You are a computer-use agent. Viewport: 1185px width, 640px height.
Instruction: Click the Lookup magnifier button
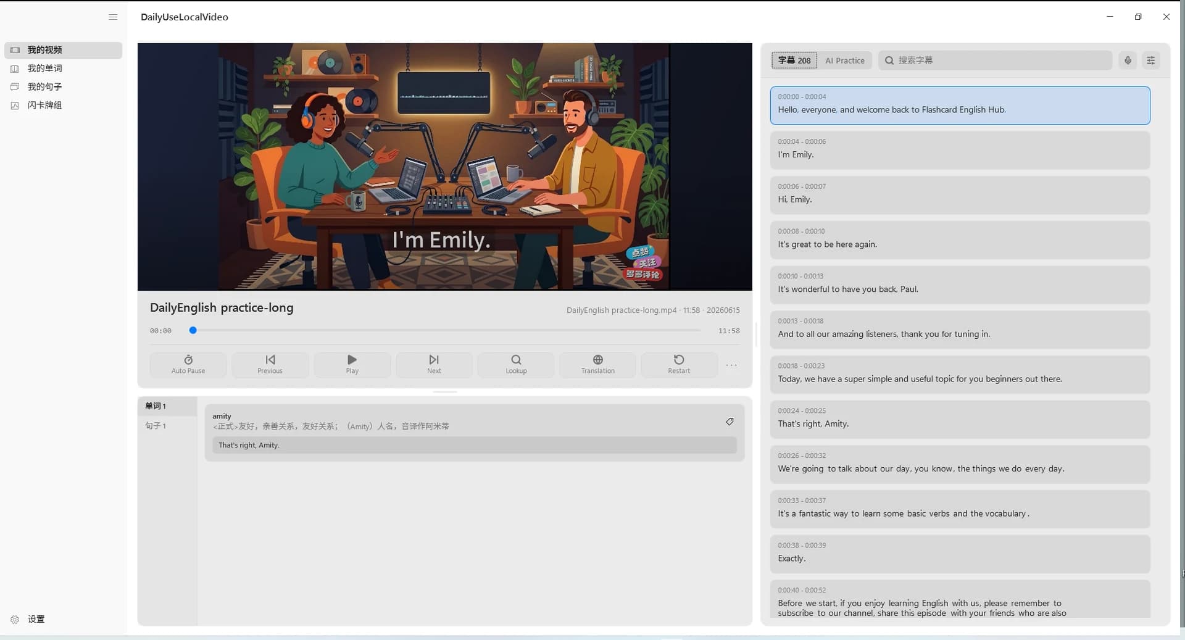point(516,365)
